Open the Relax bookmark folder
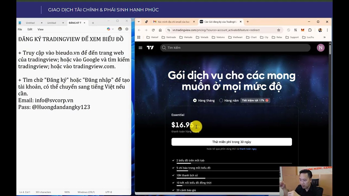The height and width of the screenshot is (196, 349). (x=277, y=37)
